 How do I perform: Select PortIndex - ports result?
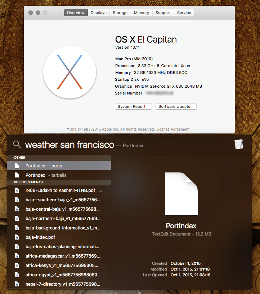tap(59, 166)
